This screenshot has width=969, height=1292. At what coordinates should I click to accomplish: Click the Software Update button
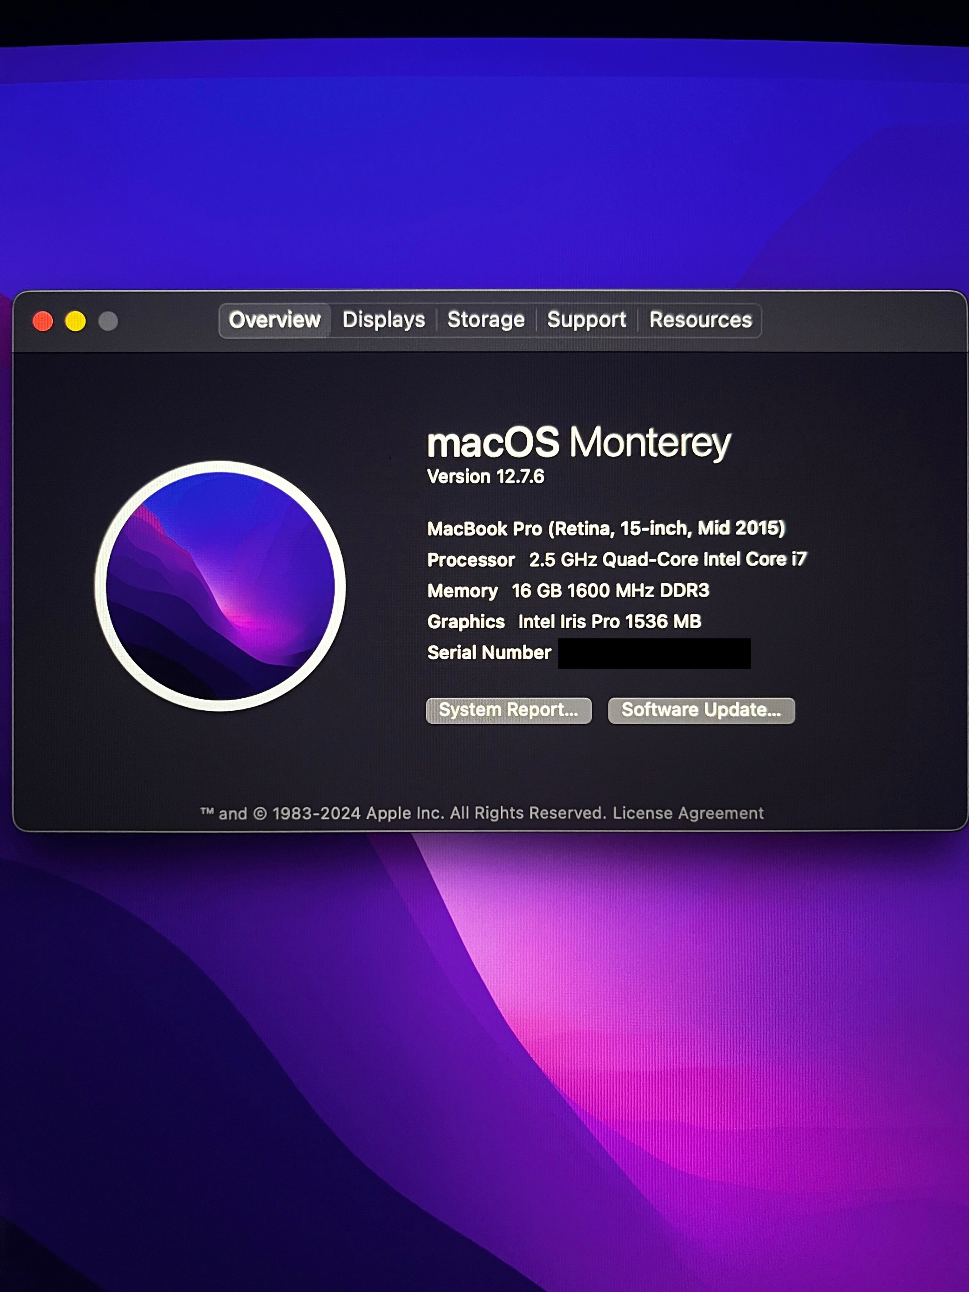[702, 710]
